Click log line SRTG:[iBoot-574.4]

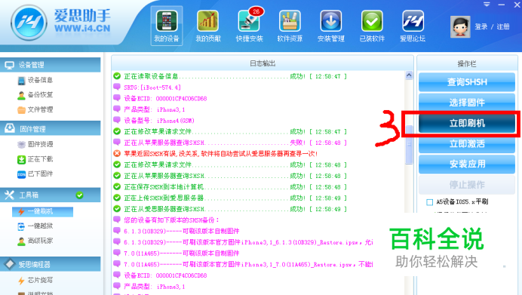(x=152, y=88)
